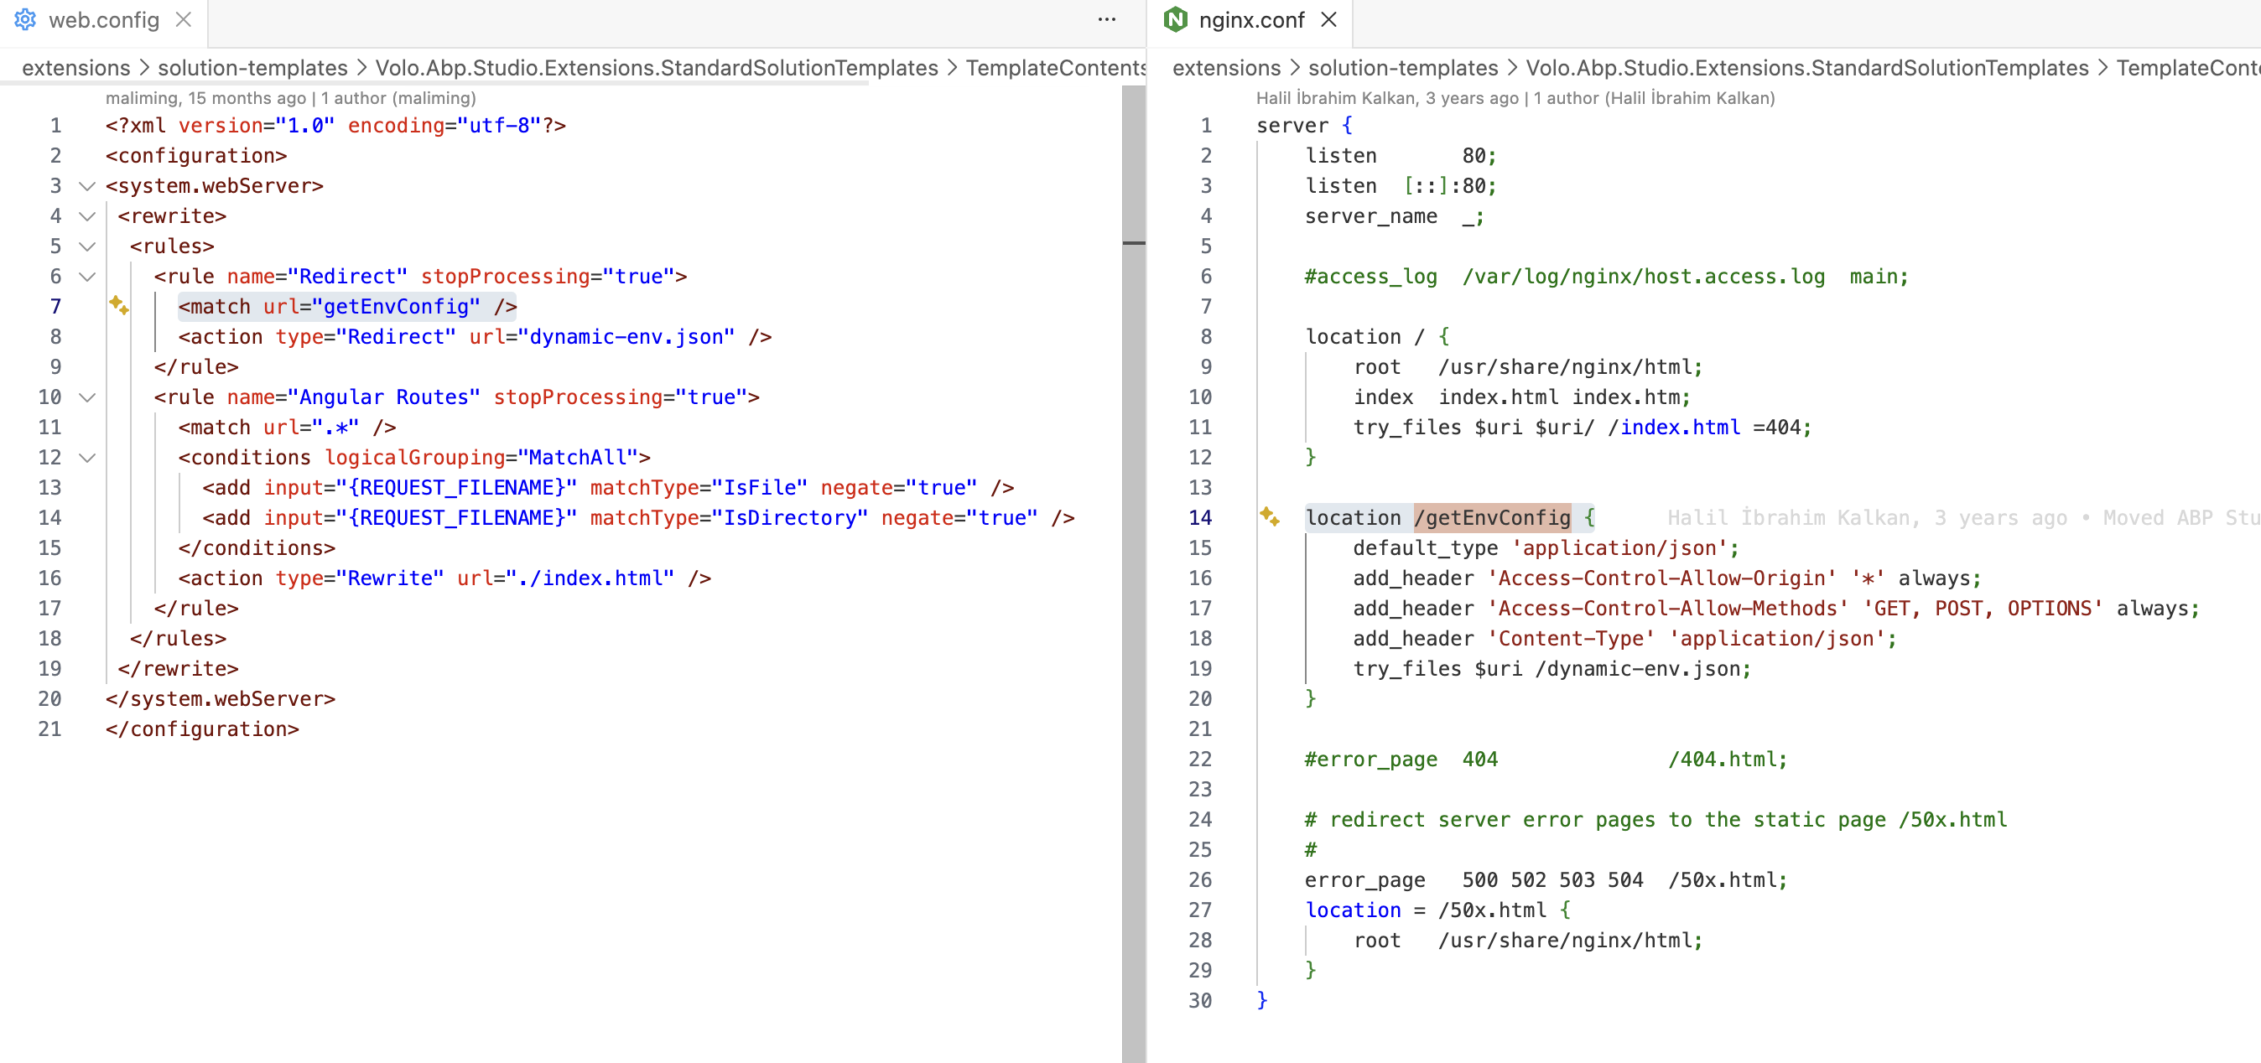Click solution-templates breadcrumb in left editor
Screen dimensions: 2261x1063
coord(252,68)
